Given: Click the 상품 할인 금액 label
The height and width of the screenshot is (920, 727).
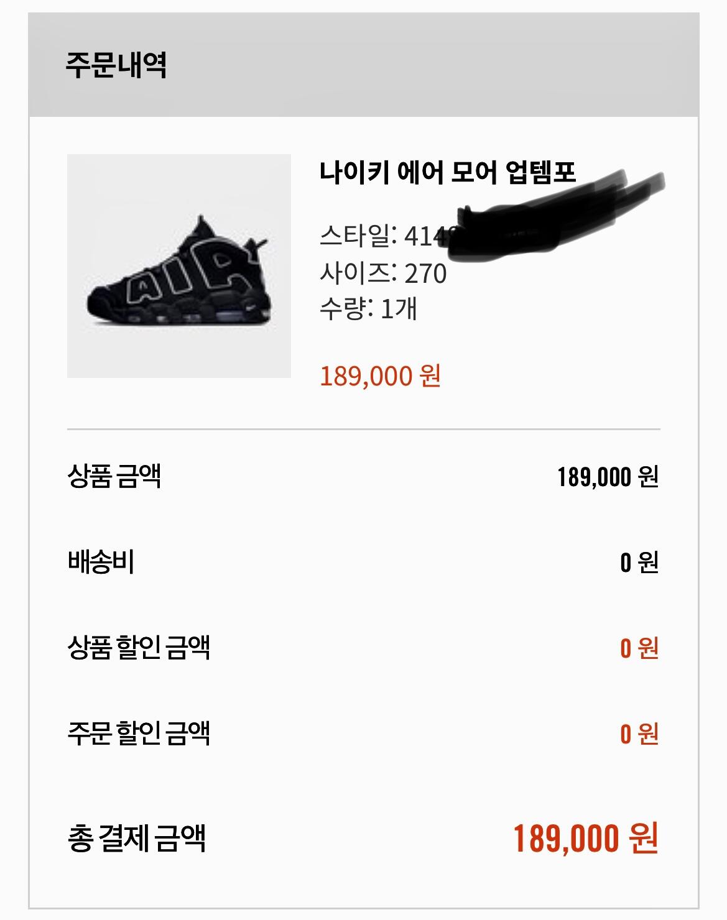Looking at the screenshot, I should pyautogui.click(x=139, y=648).
